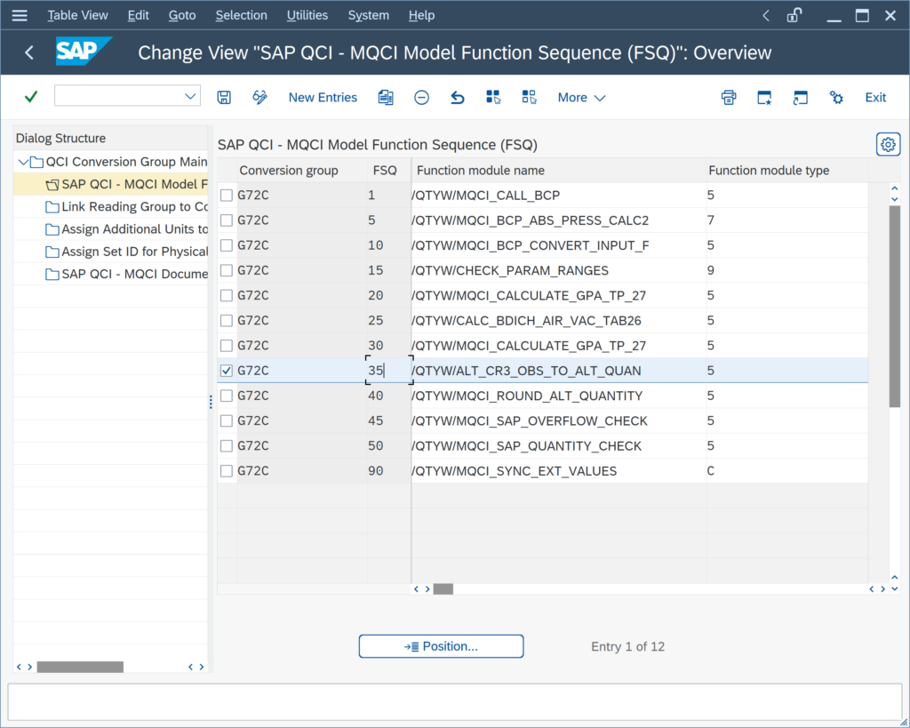Click the FSQ field containing 35
The image size is (910, 728).
coord(389,371)
